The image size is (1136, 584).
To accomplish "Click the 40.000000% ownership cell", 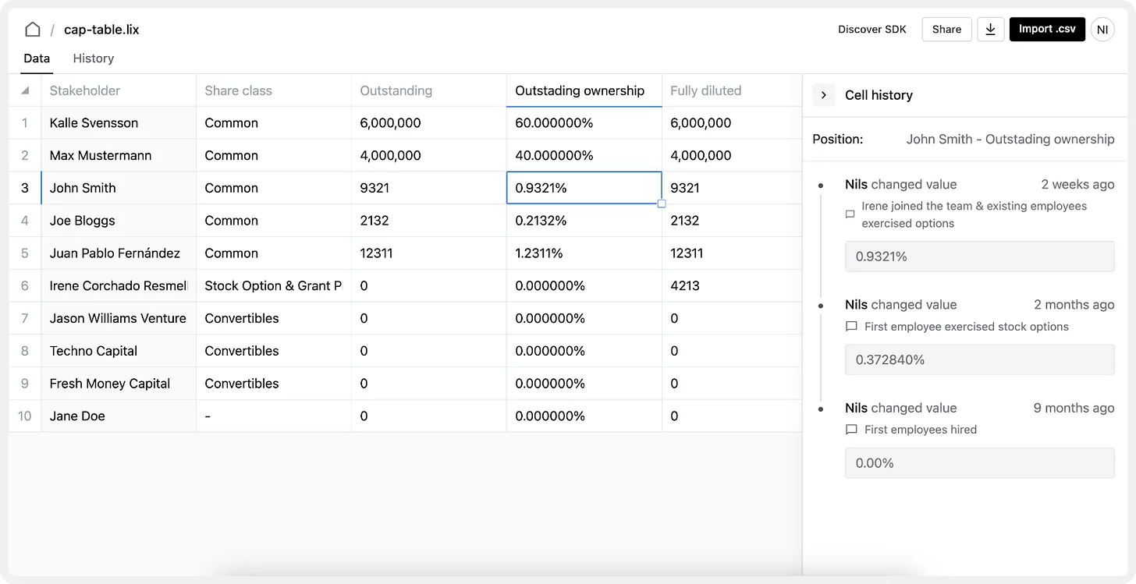I will coord(584,156).
